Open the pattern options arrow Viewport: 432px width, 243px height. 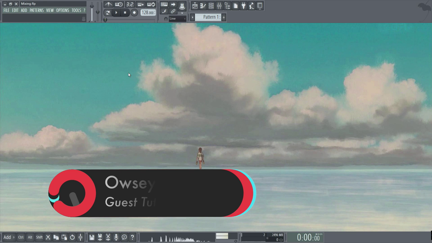[x=193, y=17]
